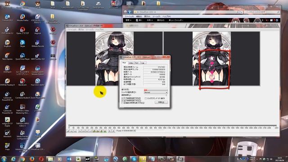Open the Skype desktop icon

coord(22,43)
